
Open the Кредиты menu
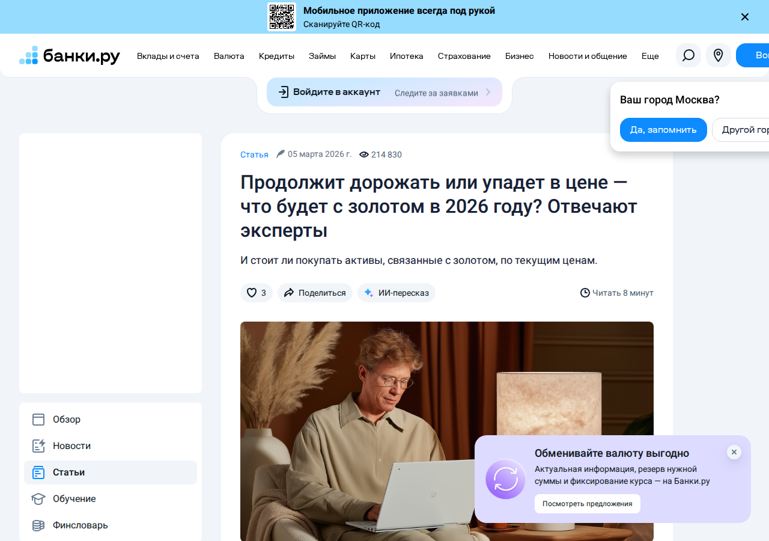[x=277, y=56]
